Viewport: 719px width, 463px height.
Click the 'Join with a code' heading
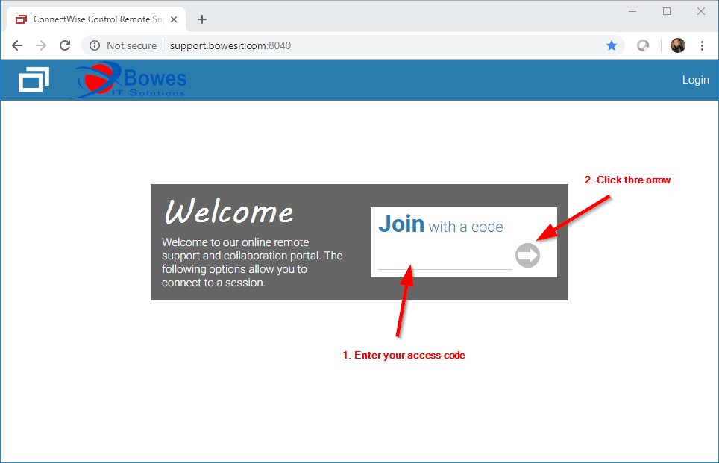point(440,224)
